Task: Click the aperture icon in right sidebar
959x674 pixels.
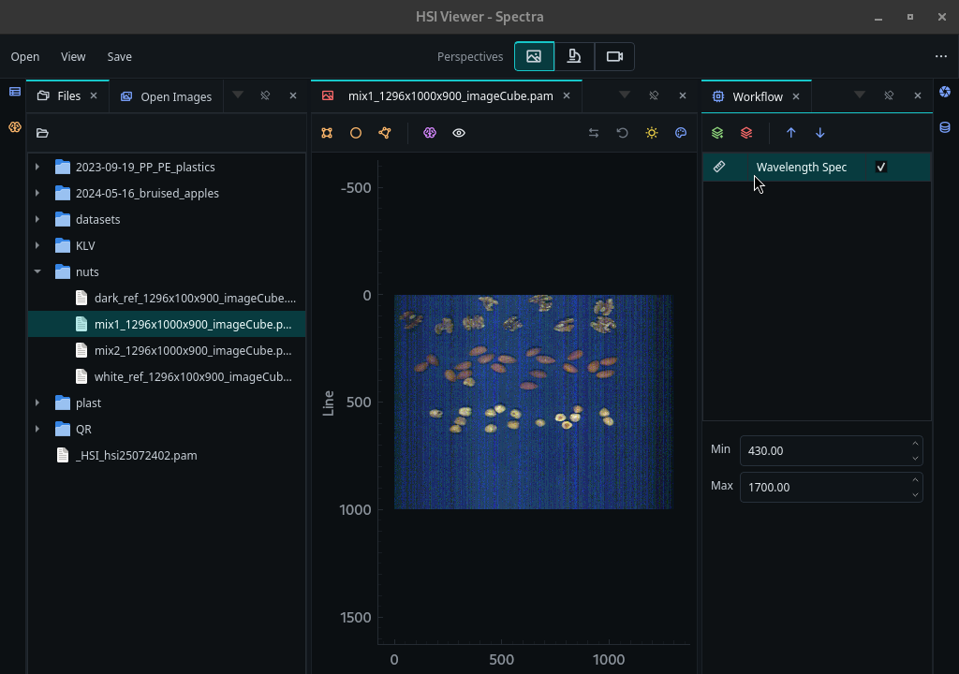Action: (x=945, y=92)
